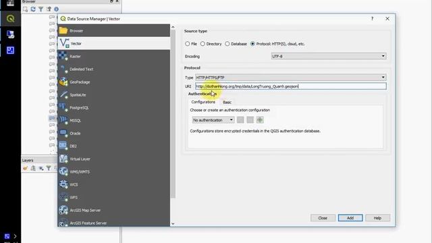Open the No authentication dropdown
Image resolution: width=432 pixels, height=243 pixels.
[213, 120]
